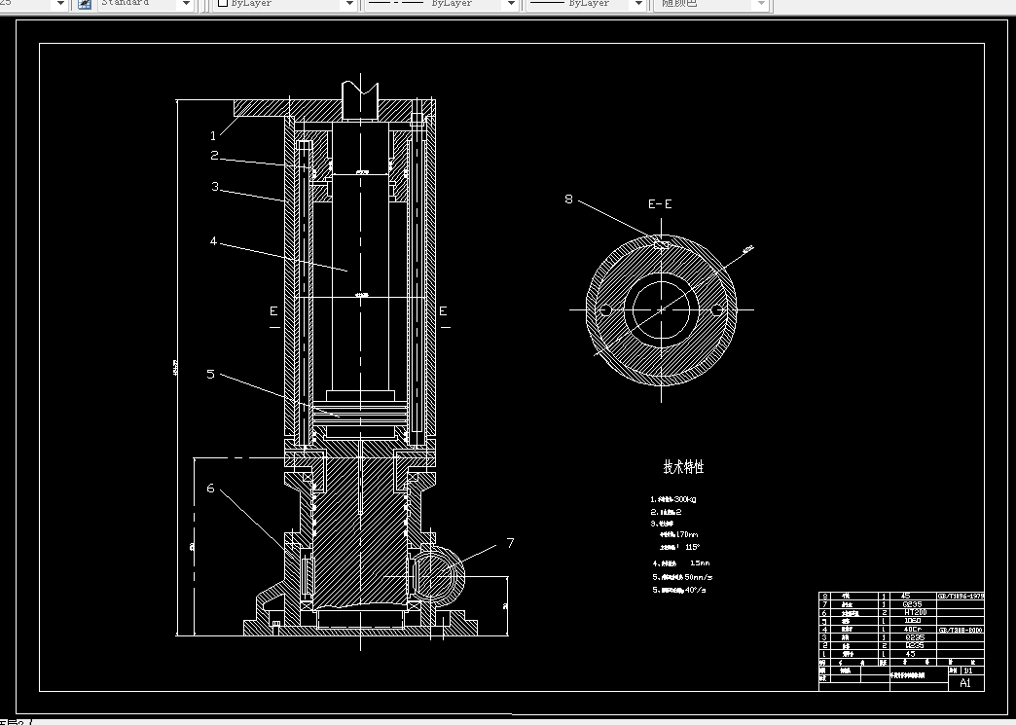Open the ByLayer lineweight dropdown with solid line

(x=587, y=4)
